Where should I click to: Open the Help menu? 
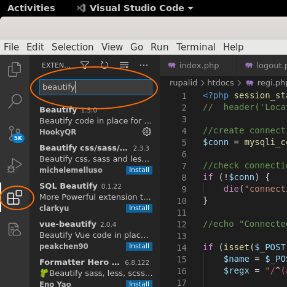(x=234, y=47)
